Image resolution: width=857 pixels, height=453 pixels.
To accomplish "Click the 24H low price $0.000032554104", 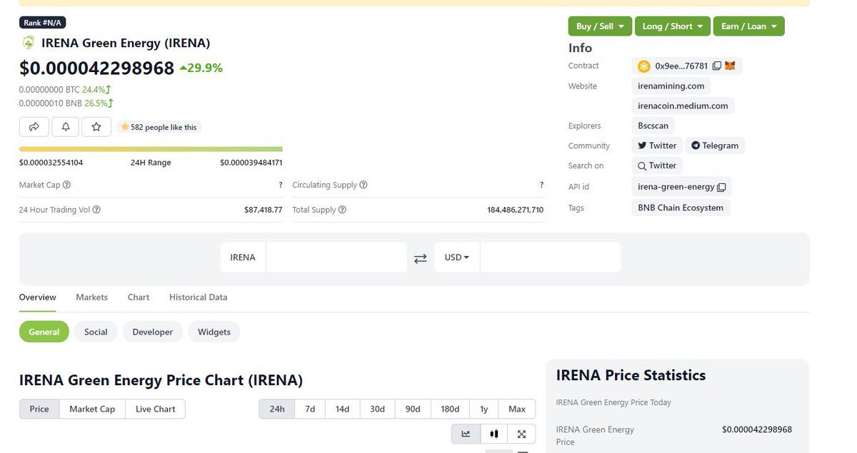I will click(51, 163).
